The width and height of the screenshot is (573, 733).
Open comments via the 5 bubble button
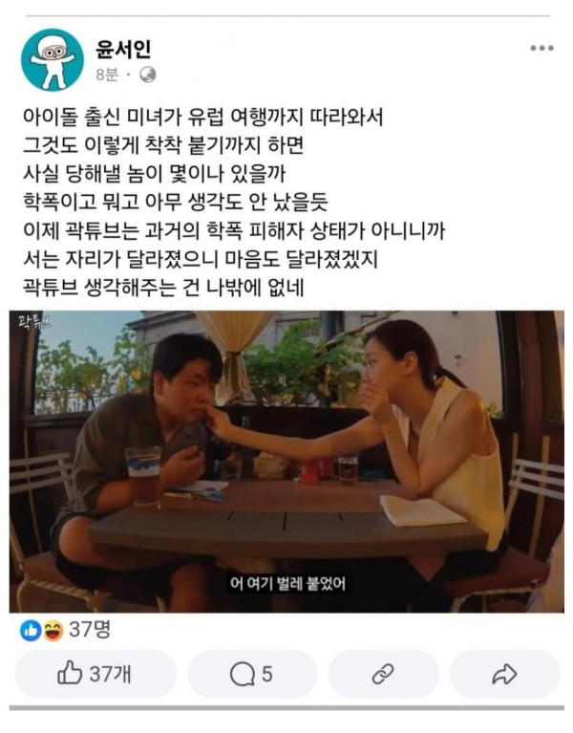(x=252, y=674)
